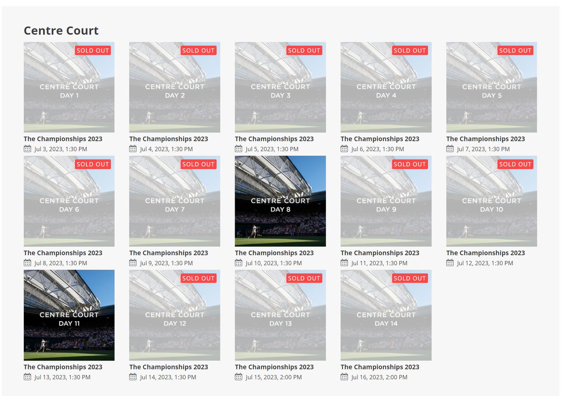Click the SOLD OUT badge on Day 1

pos(93,50)
